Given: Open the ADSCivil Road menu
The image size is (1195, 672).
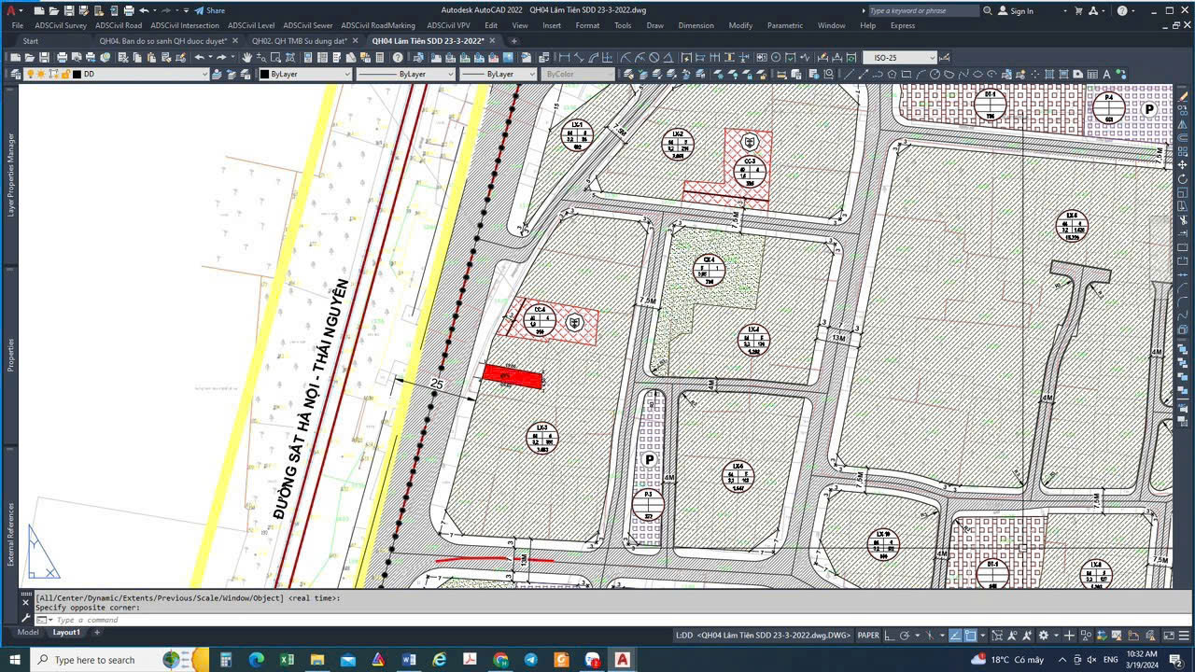Looking at the screenshot, I should tap(119, 25).
